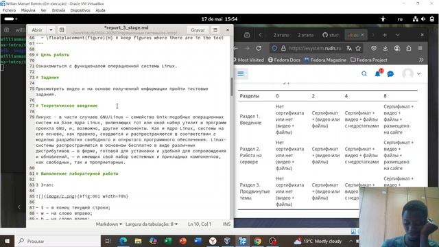Open the Máquina menu
The image size is (439, 247).
[x=28, y=10]
